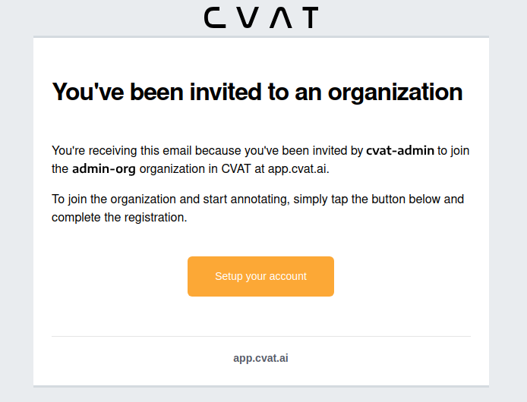527x402 pixels.
Task: Click app.cvat.ai in the first paragraph
Action: pyautogui.click(x=298, y=168)
